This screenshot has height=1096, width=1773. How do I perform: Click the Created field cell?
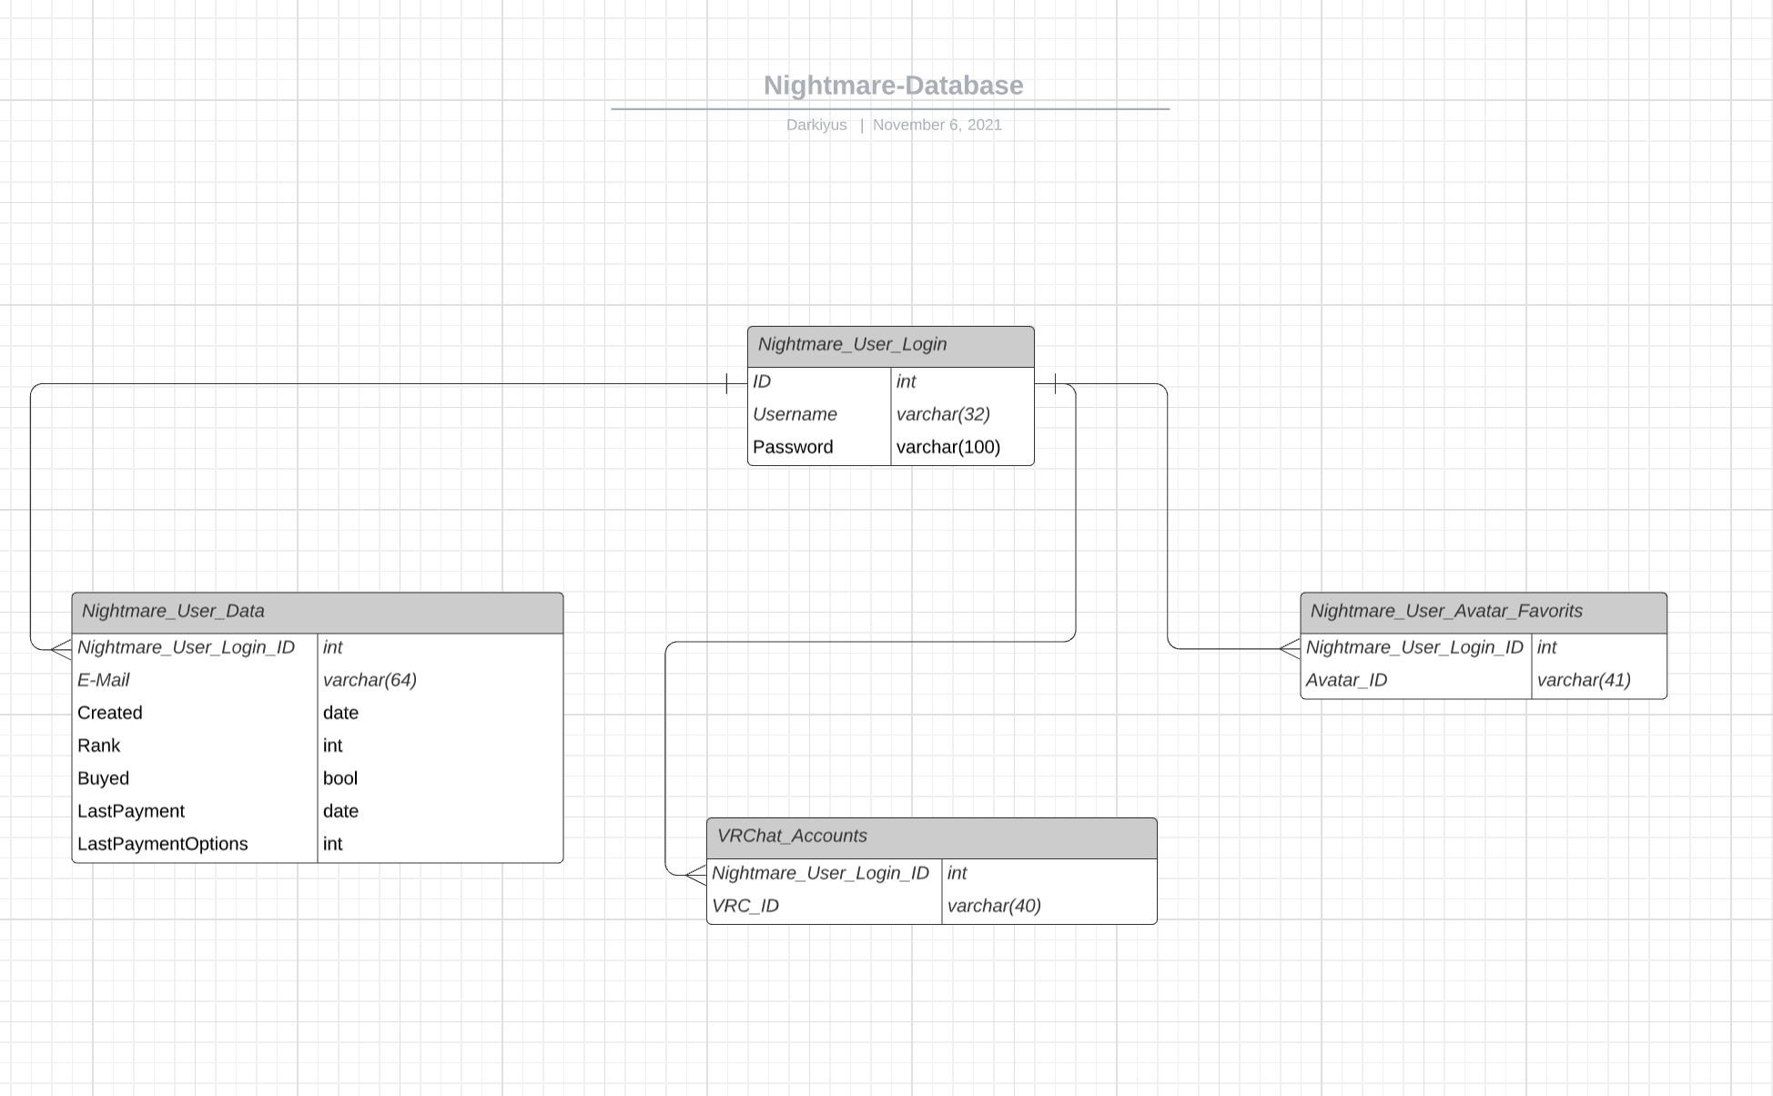195,714
